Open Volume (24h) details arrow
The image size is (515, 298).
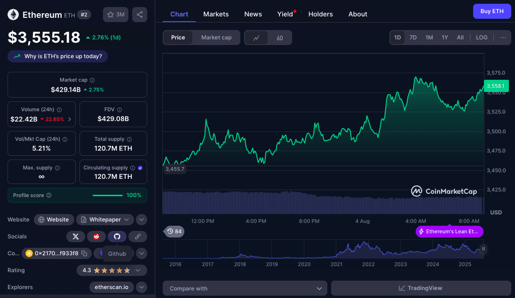tap(70, 119)
